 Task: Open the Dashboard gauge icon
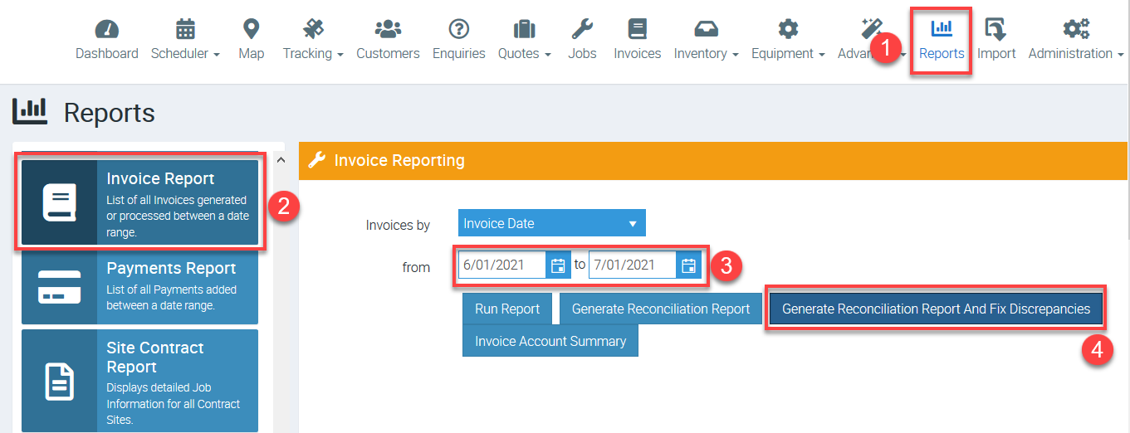pos(107,30)
